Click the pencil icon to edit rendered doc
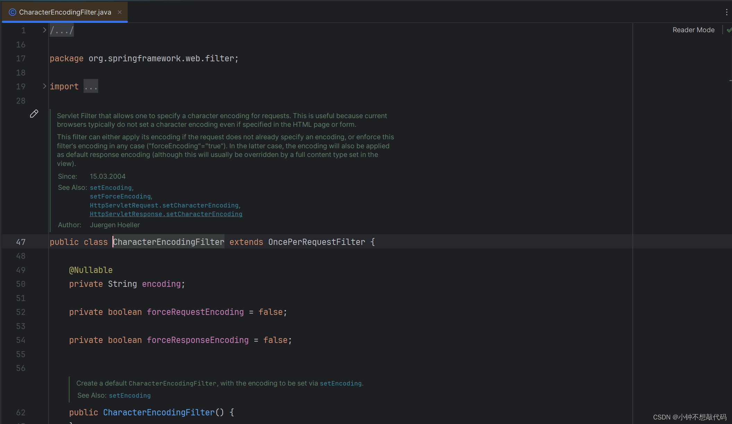The image size is (732, 424). tap(34, 114)
